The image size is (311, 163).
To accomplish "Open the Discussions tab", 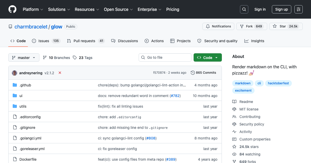I will click(125, 41).
